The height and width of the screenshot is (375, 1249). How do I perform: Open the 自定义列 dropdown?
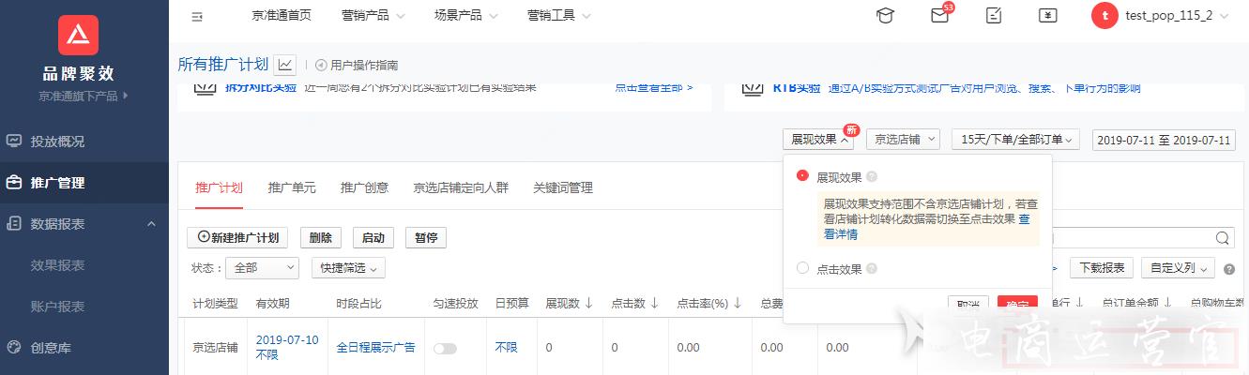click(1178, 268)
